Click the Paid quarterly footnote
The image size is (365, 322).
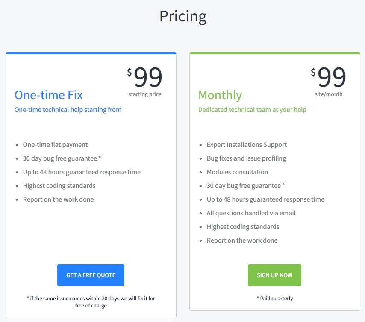point(274,298)
